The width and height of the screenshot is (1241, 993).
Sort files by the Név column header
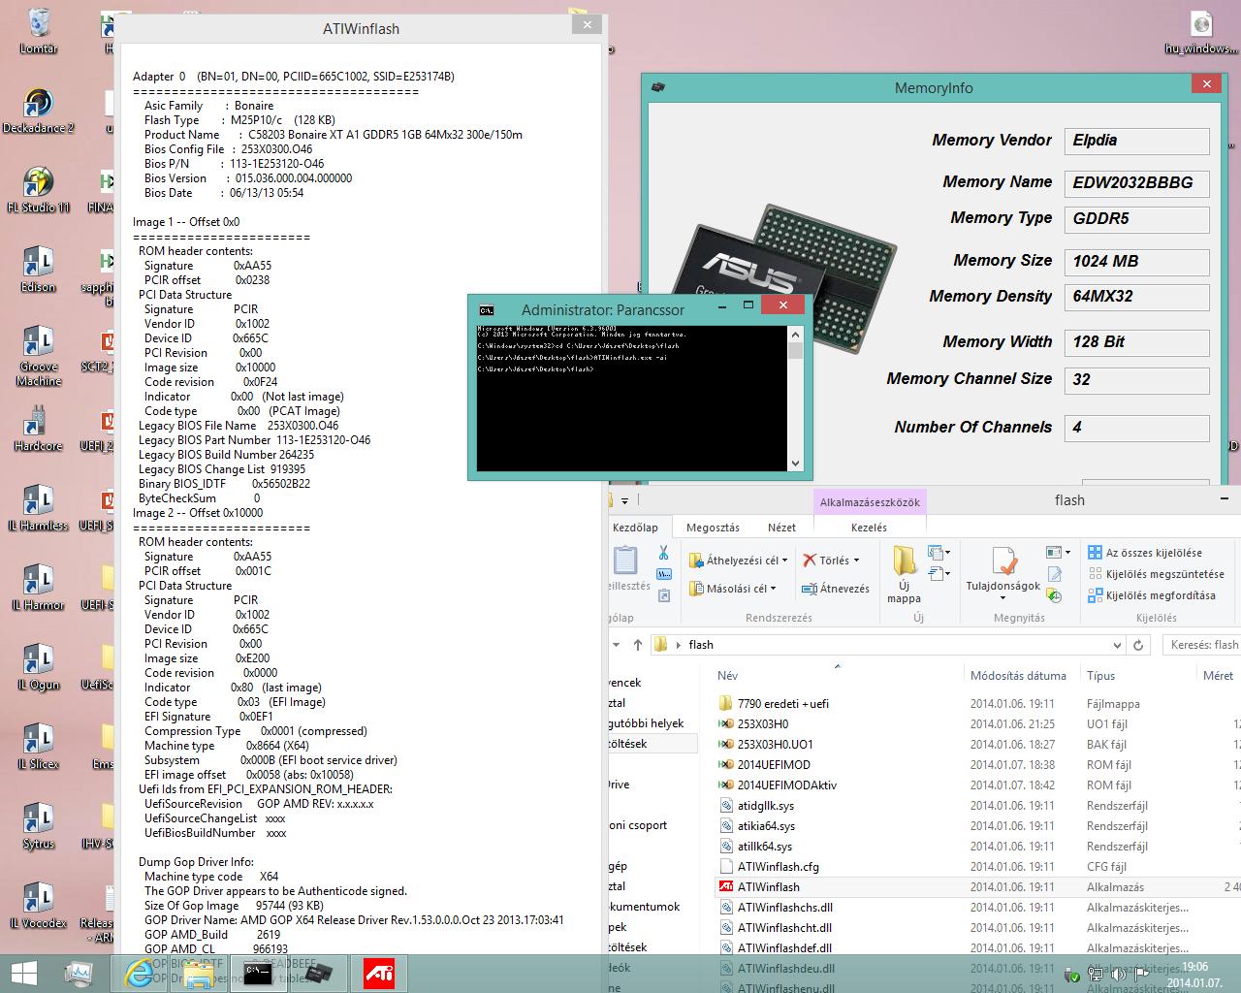(727, 676)
